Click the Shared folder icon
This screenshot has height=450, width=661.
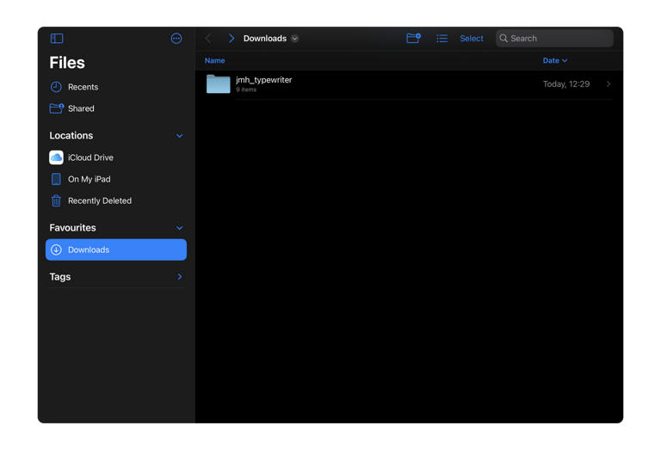57,108
